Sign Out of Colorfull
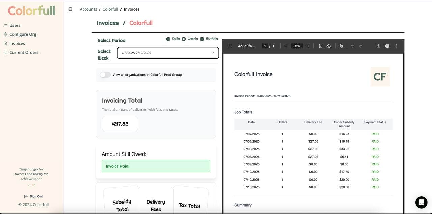Image resolution: width=432 pixels, height=214 pixels. coord(33,196)
